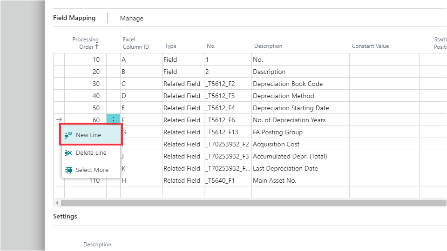Click Description cell Depreciation Starting Date
447x251 pixels.
pyautogui.click(x=300, y=108)
